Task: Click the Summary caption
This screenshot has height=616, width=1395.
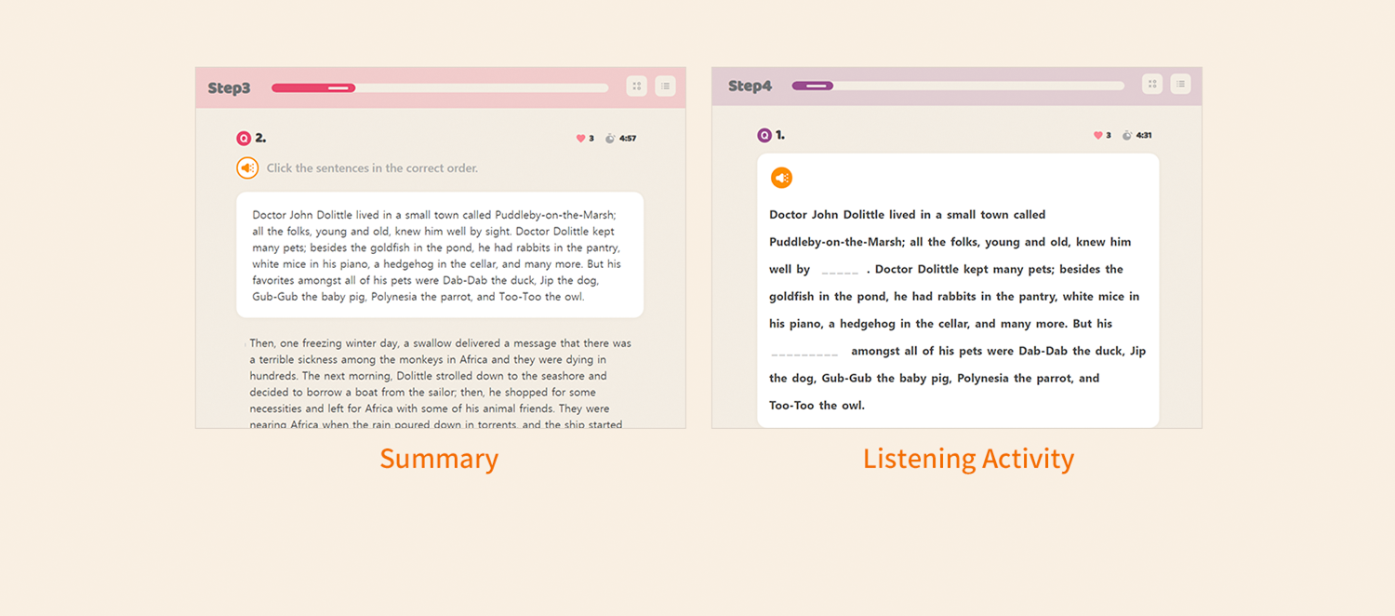Action: coord(439,459)
